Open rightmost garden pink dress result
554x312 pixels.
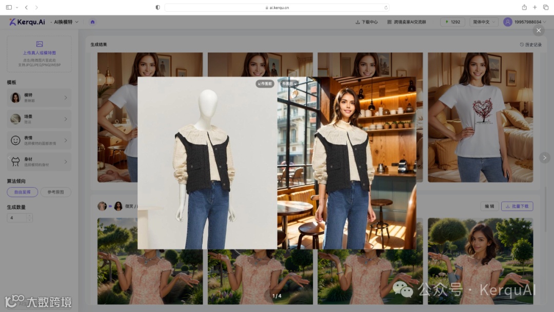point(480,261)
